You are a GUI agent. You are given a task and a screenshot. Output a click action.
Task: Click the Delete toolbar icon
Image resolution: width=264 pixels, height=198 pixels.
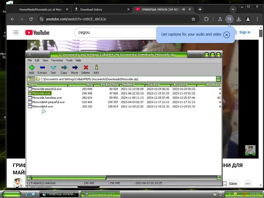tap(86, 70)
